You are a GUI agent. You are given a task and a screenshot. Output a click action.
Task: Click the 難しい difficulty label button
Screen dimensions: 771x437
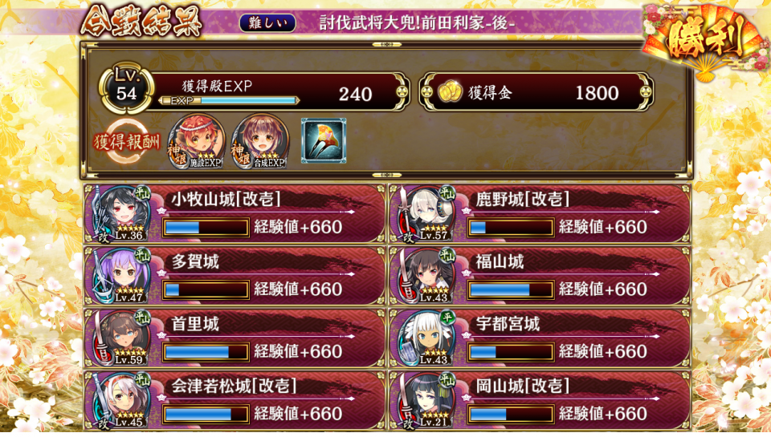267,23
